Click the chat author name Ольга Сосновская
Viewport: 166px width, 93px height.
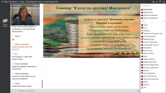21,64
